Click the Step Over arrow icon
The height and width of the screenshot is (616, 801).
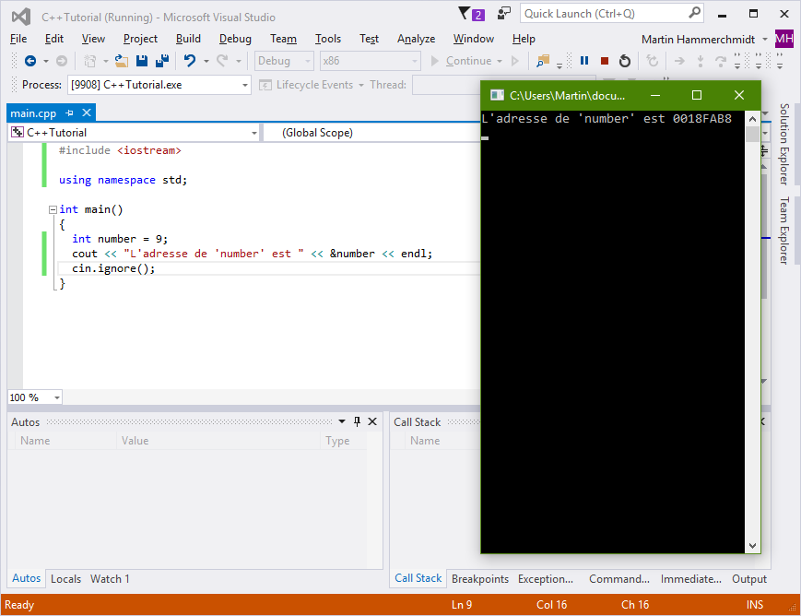721,62
